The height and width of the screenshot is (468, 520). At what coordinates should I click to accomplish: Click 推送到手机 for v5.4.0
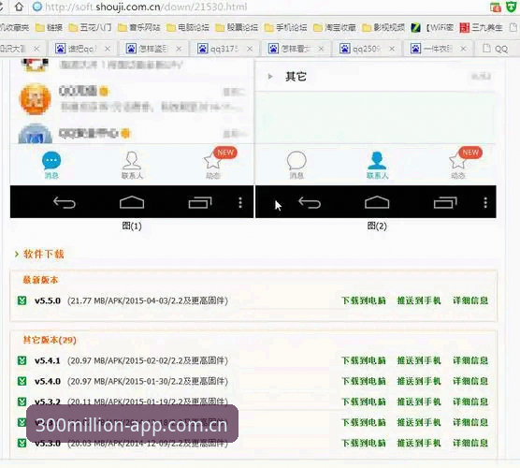tap(419, 381)
